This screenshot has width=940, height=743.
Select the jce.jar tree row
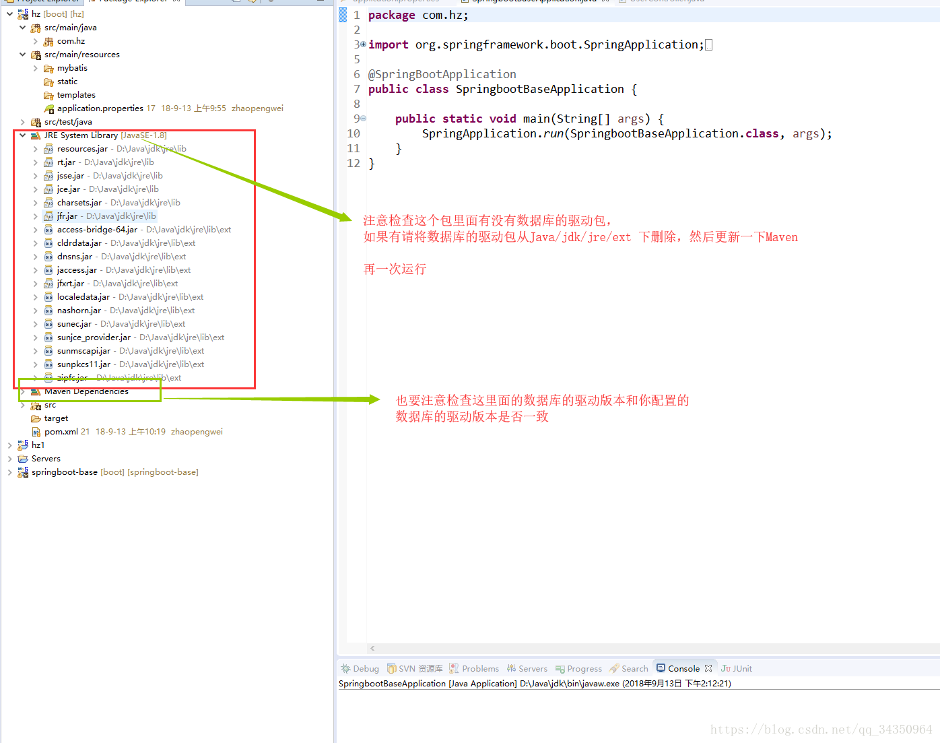[x=101, y=189]
